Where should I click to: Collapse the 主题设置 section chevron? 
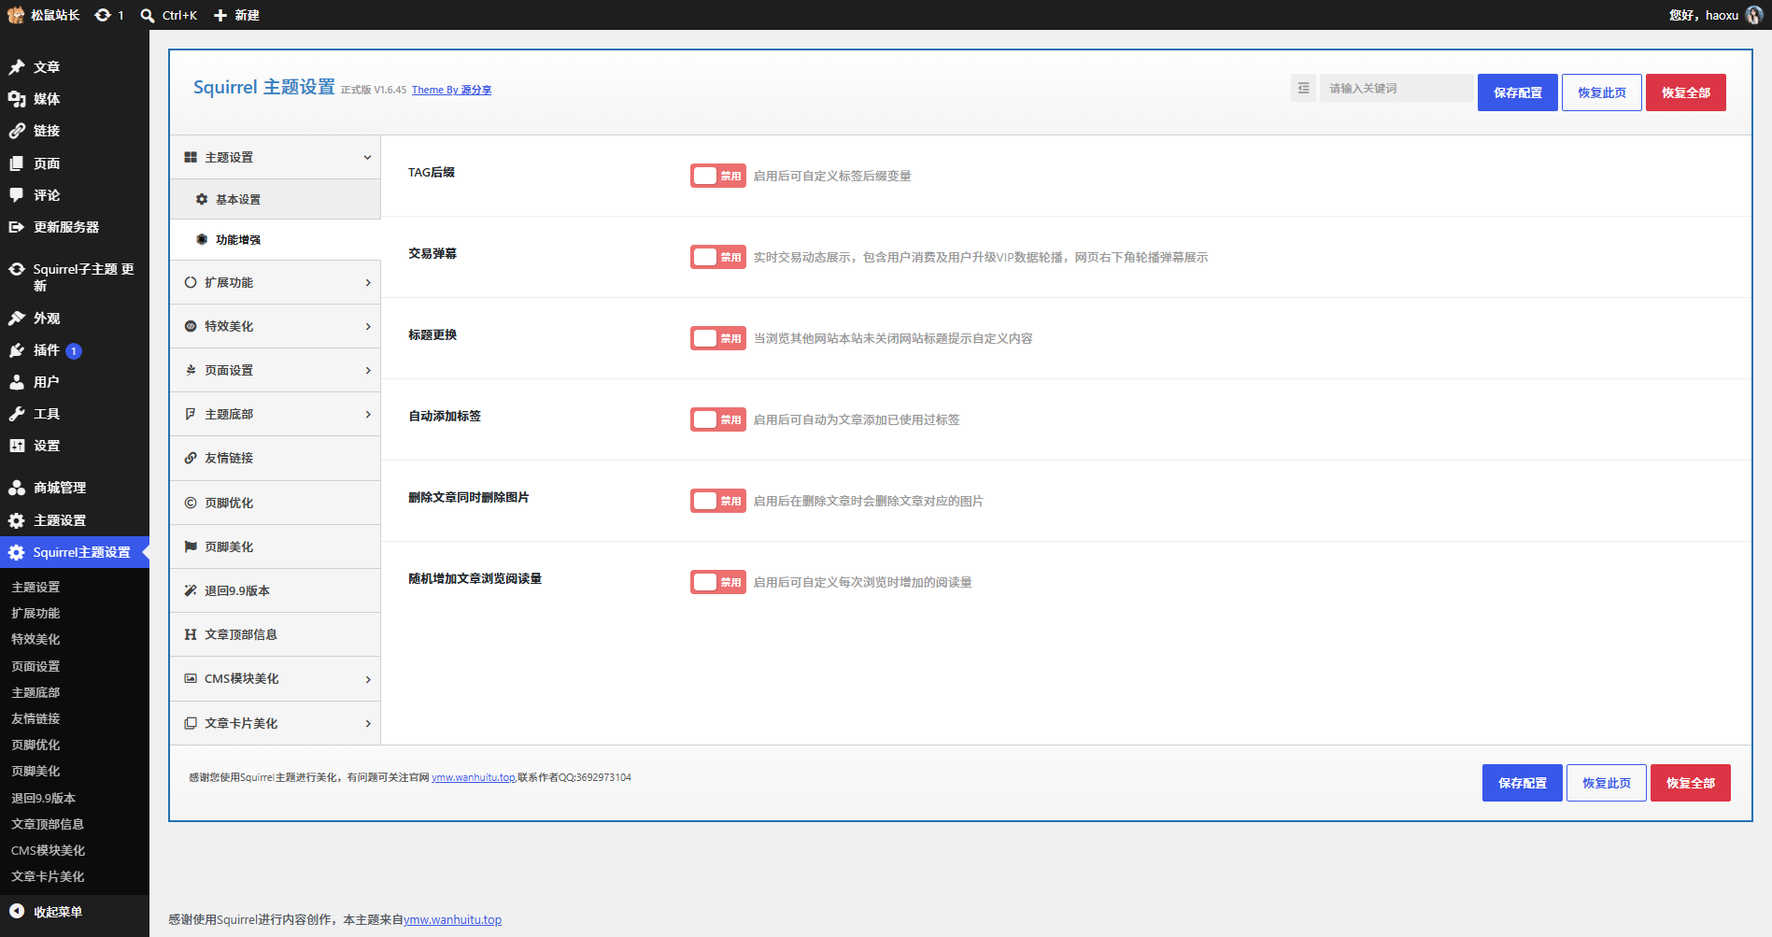(367, 157)
